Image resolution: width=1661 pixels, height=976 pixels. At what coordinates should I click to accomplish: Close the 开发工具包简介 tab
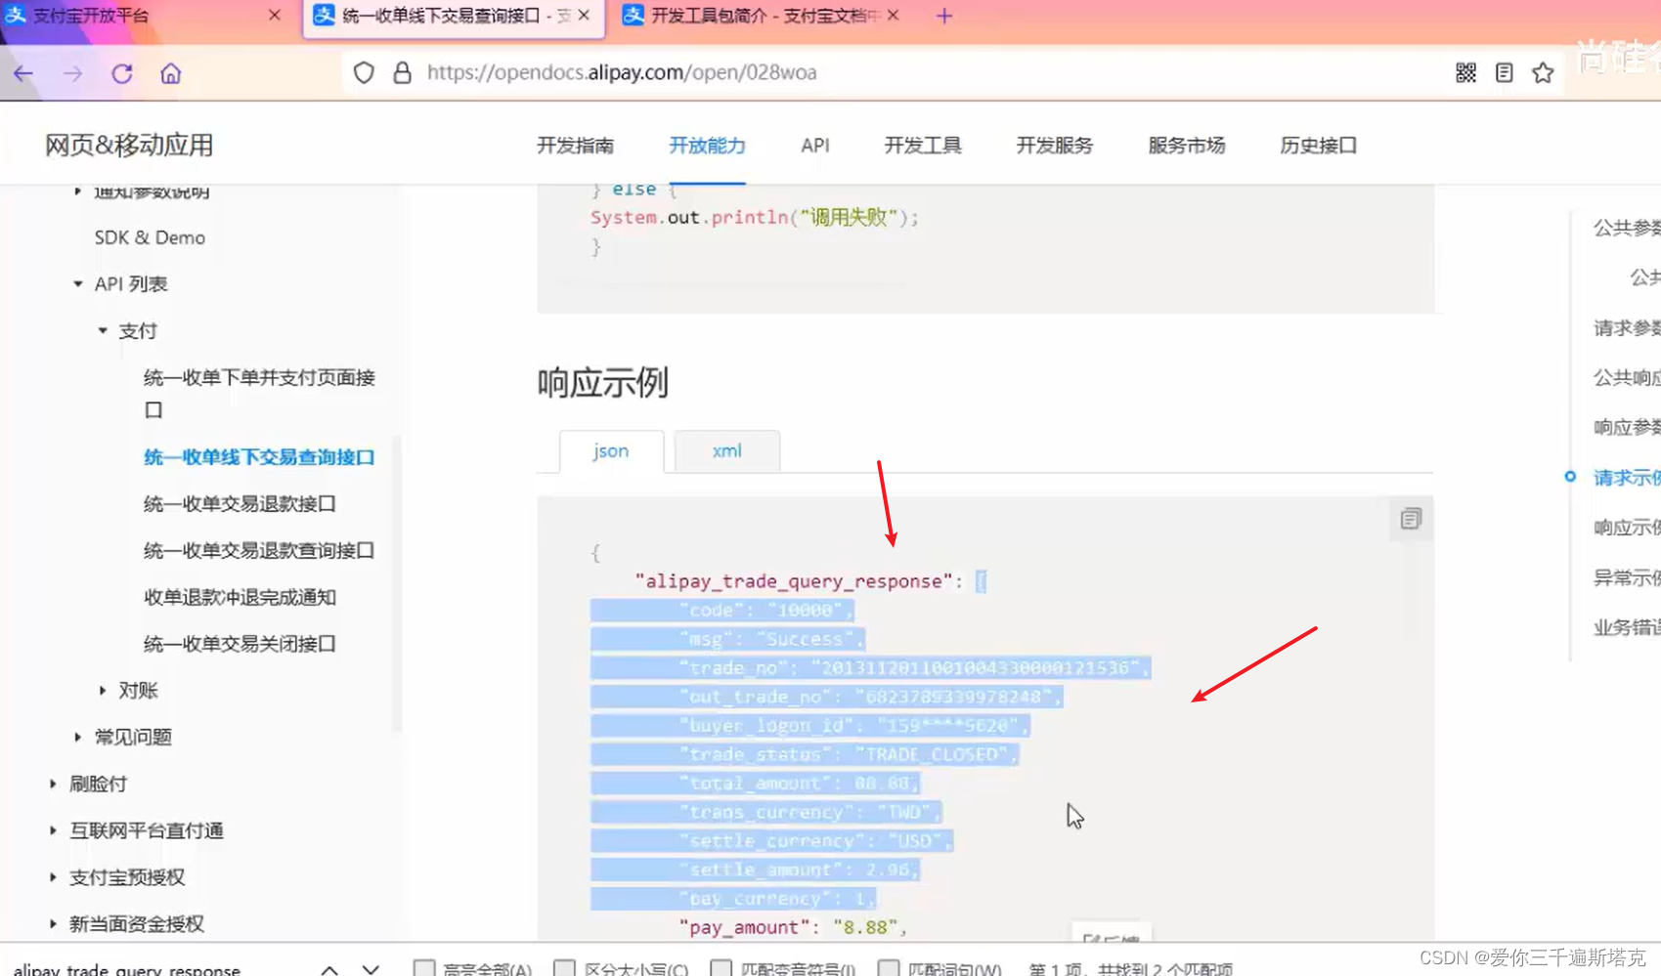pyautogui.click(x=893, y=16)
